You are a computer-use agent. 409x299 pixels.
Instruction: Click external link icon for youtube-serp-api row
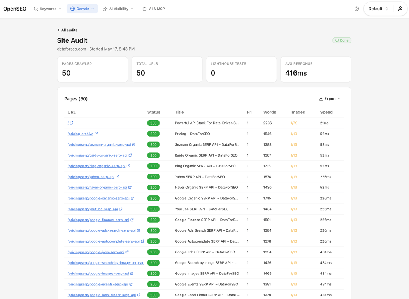pyautogui.click(x=121, y=209)
